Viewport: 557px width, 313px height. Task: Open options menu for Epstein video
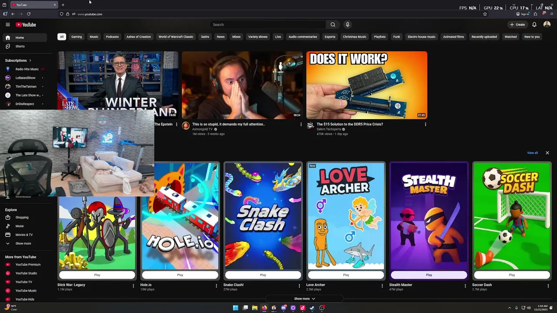point(176,124)
